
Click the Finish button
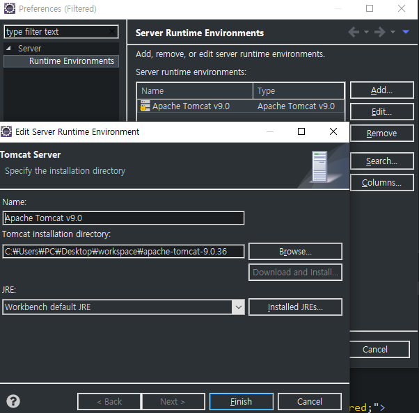242,401
